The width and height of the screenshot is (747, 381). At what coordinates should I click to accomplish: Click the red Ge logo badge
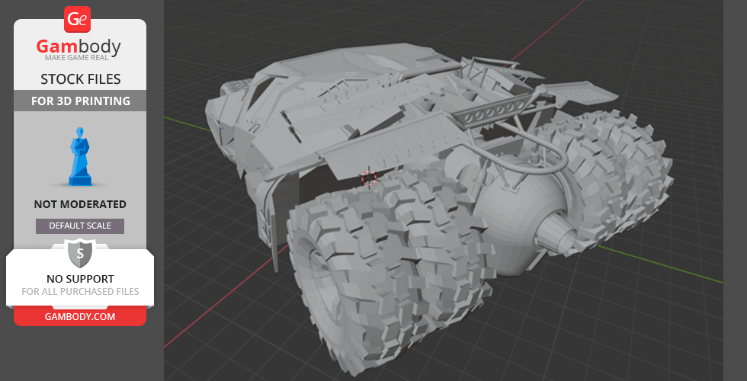coord(77,19)
